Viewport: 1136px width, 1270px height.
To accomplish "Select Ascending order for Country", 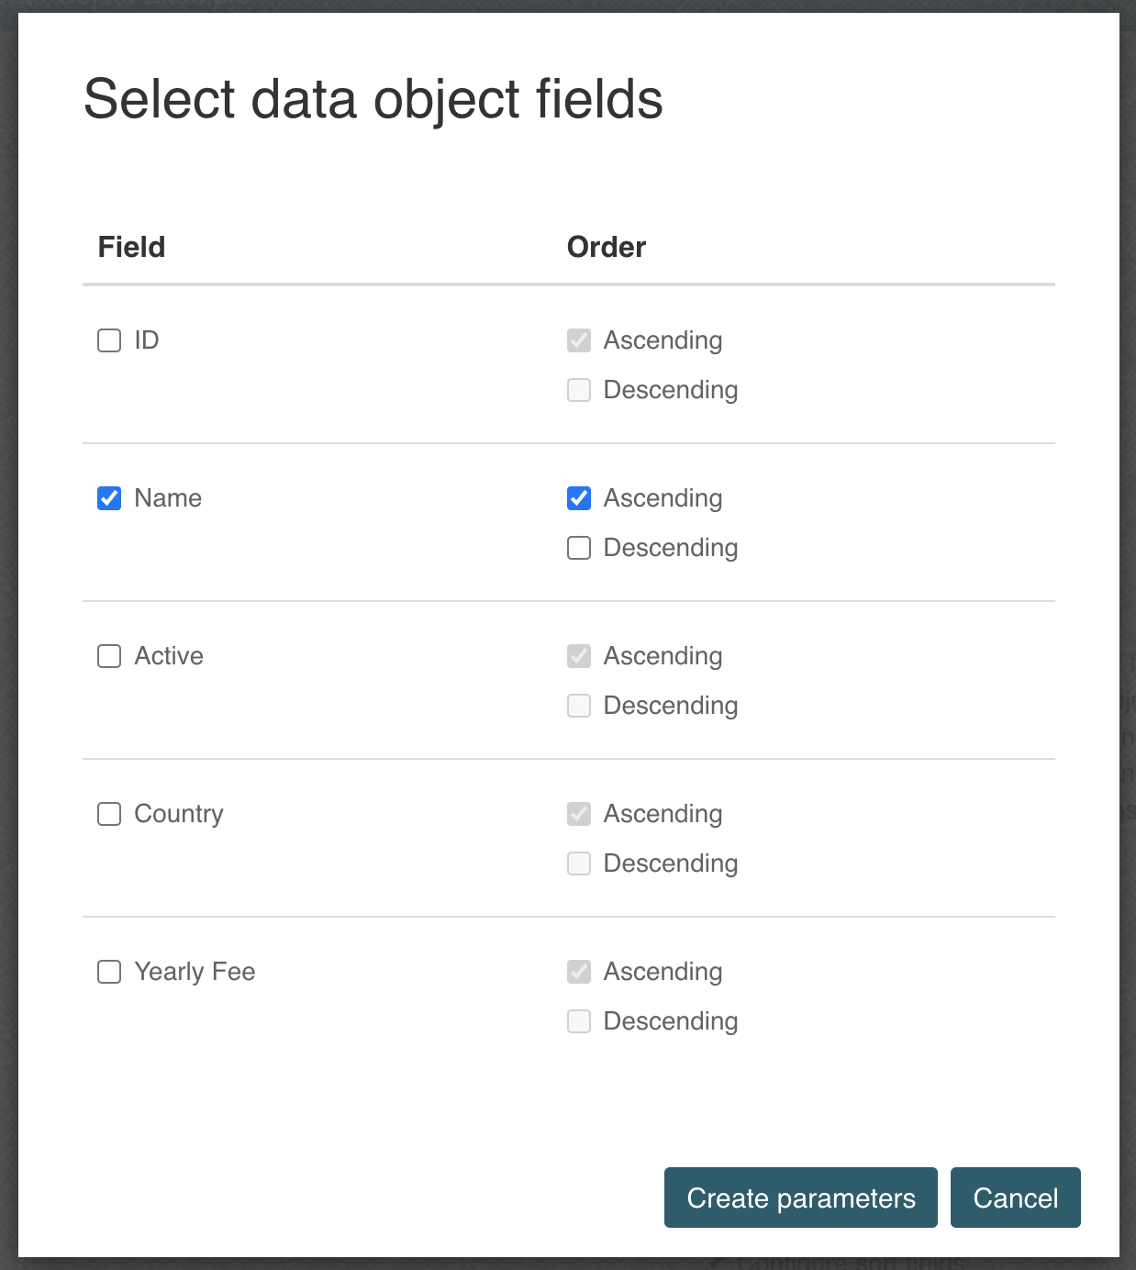I will 578,813.
